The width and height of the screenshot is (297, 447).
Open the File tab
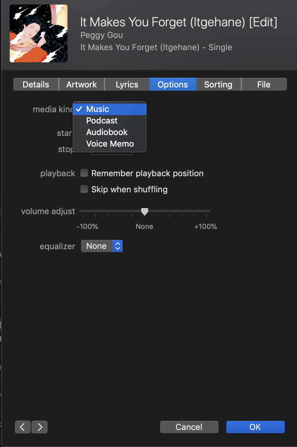tap(264, 85)
